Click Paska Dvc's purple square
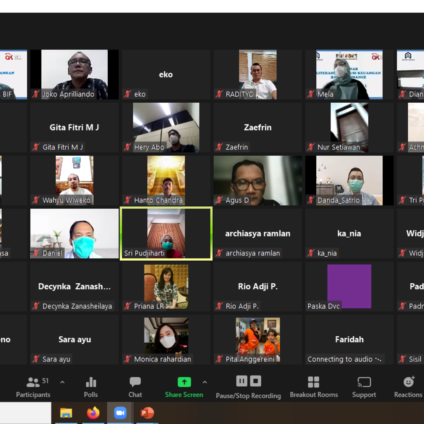The width and height of the screenshot is (424, 424). coord(349,286)
